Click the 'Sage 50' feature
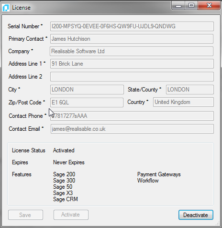The height and width of the screenshot is (228, 222). pyautogui.click(x=63, y=187)
